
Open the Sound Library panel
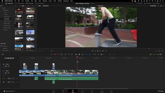point(39,3)
